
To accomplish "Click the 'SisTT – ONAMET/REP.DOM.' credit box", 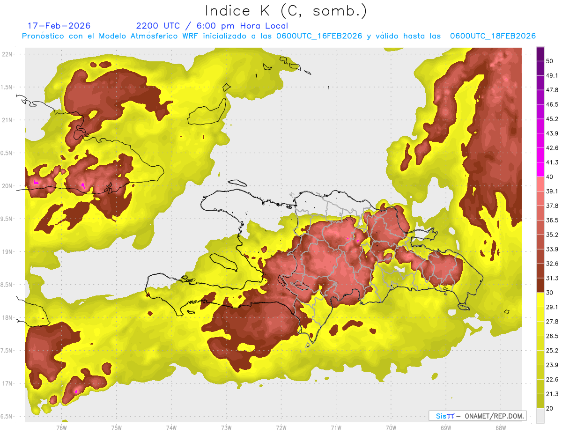I will tap(477, 416).
